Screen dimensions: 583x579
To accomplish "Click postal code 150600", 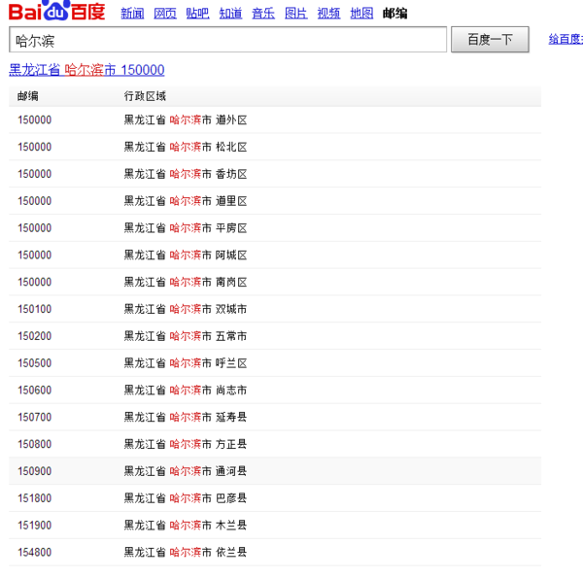I will click(x=35, y=391).
